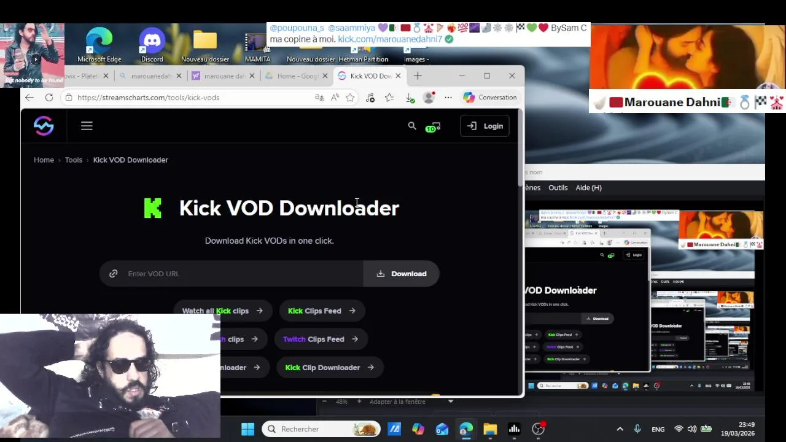Open Copilot Conversation button
Viewport: 786px width, 442px height.
coord(490,98)
